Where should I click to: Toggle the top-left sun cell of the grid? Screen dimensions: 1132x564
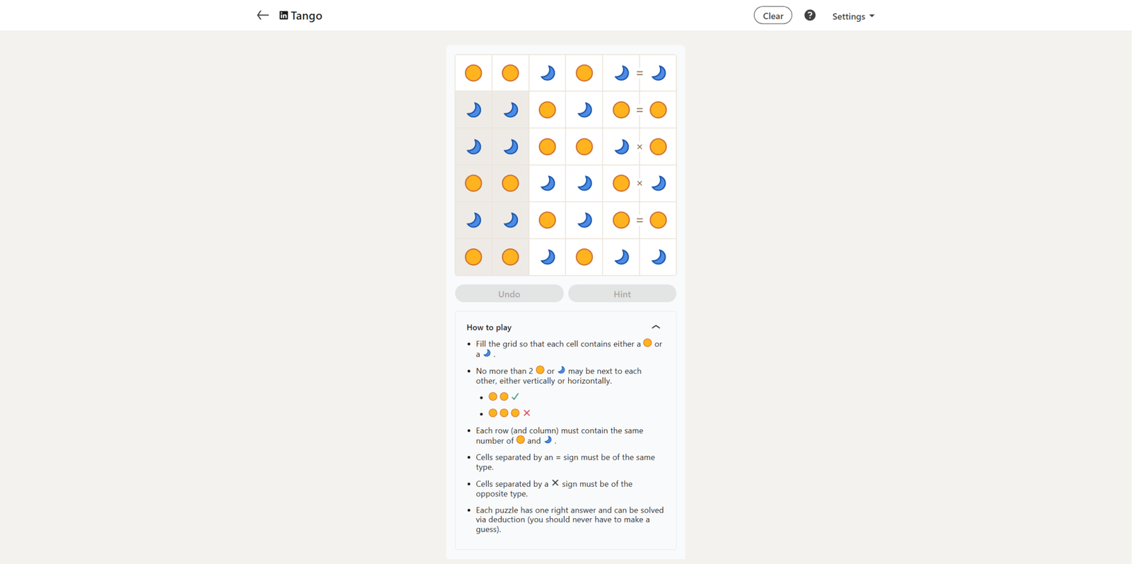click(473, 73)
